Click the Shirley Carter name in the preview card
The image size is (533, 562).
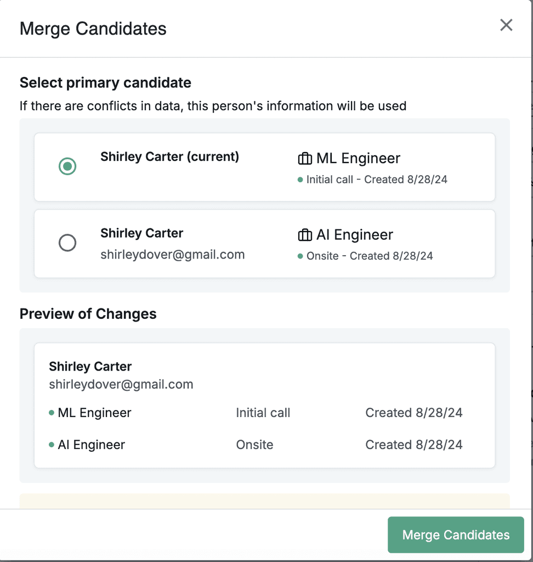(90, 366)
